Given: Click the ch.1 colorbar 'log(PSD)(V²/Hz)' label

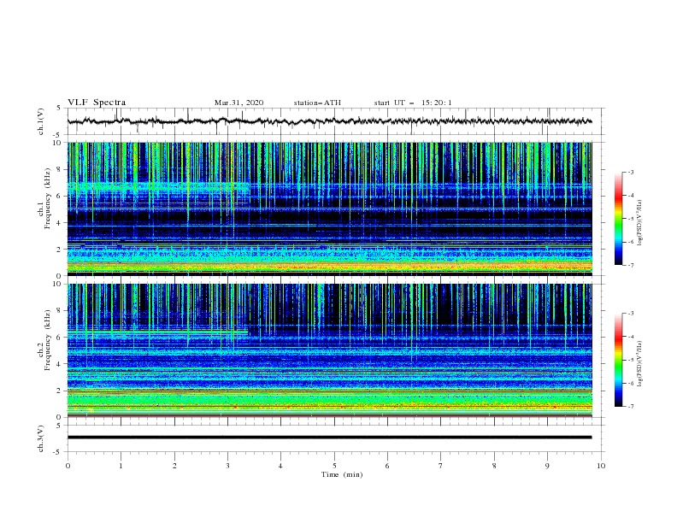Looking at the screenshot, I should [x=639, y=223].
